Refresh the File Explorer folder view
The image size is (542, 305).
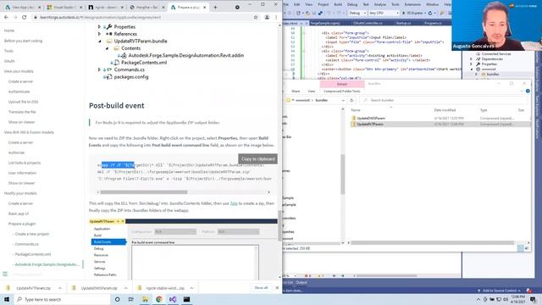point(351,100)
